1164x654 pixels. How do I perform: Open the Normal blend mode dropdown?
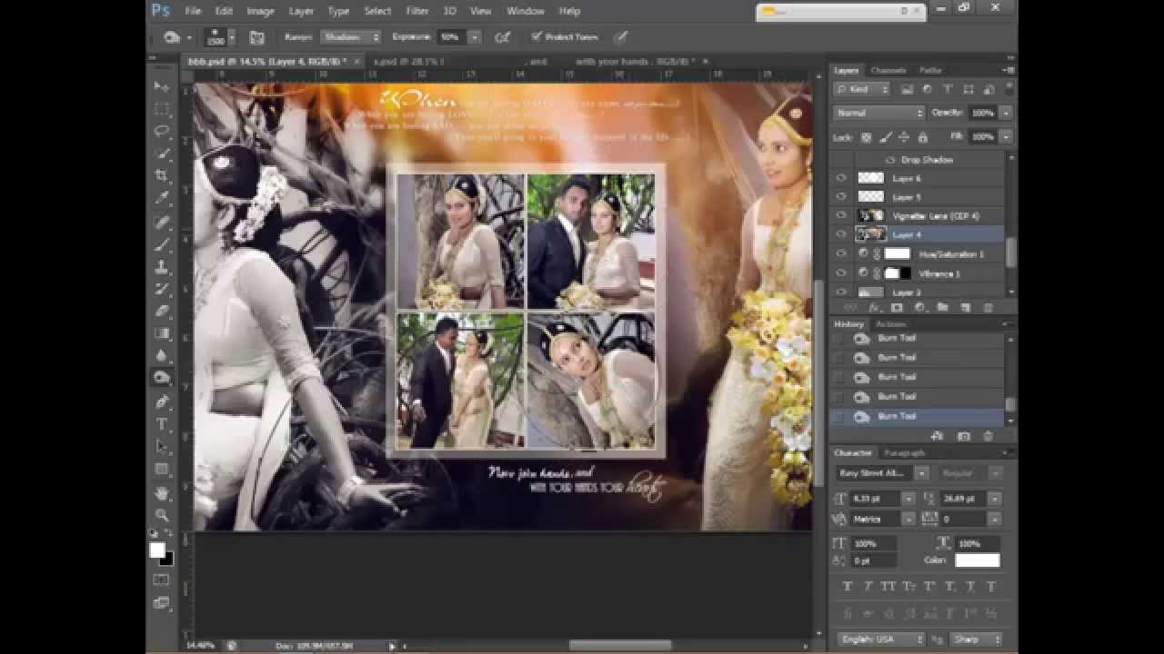(878, 113)
